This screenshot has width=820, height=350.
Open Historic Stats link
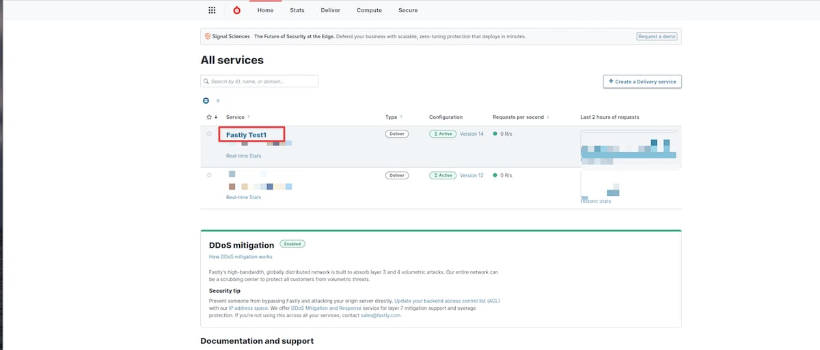596,201
